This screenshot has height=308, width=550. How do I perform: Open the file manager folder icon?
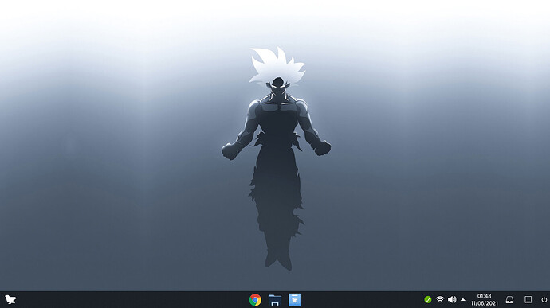pyautogui.click(x=275, y=300)
